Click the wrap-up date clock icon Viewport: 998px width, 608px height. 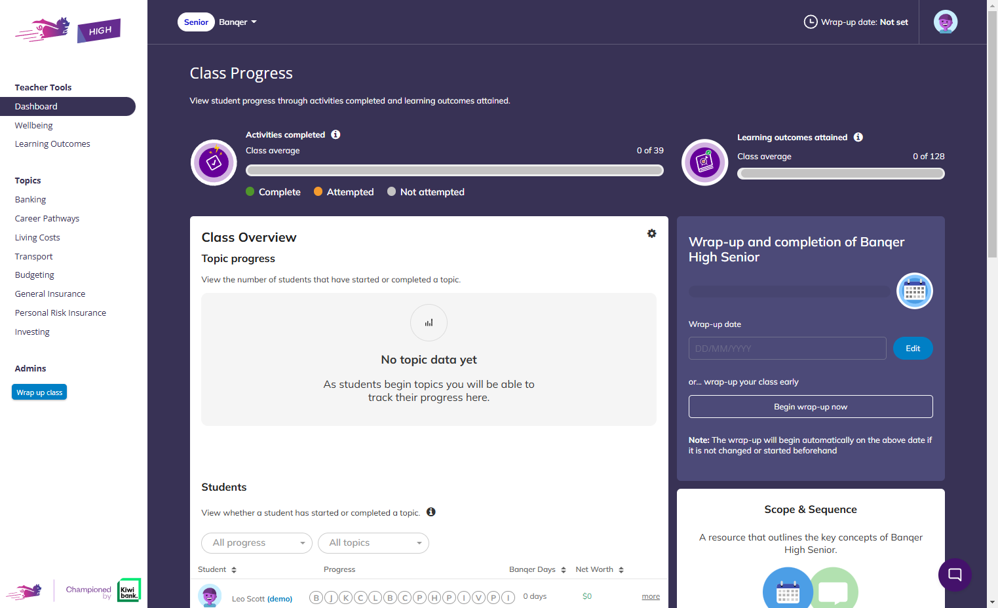pyautogui.click(x=811, y=22)
